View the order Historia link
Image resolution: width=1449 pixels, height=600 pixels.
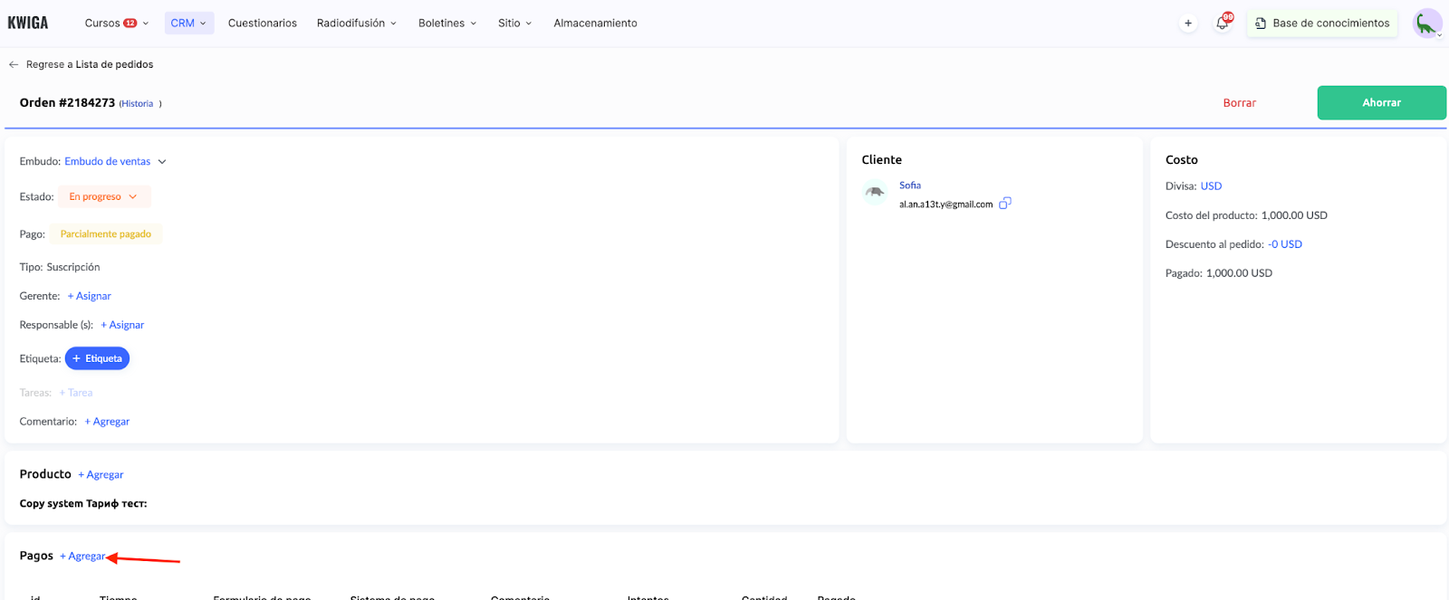138,104
